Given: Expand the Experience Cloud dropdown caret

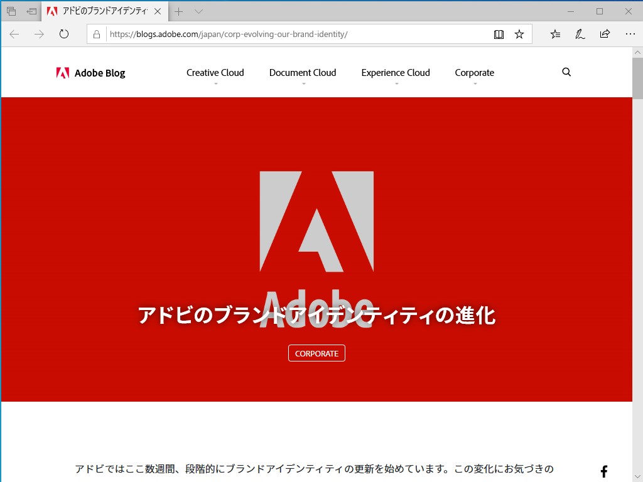Looking at the screenshot, I should coord(396,82).
